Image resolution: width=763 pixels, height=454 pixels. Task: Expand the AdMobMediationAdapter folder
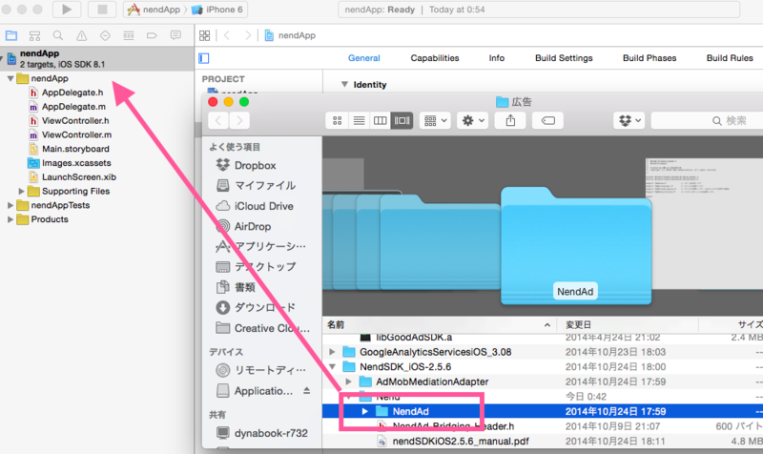coord(348,382)
